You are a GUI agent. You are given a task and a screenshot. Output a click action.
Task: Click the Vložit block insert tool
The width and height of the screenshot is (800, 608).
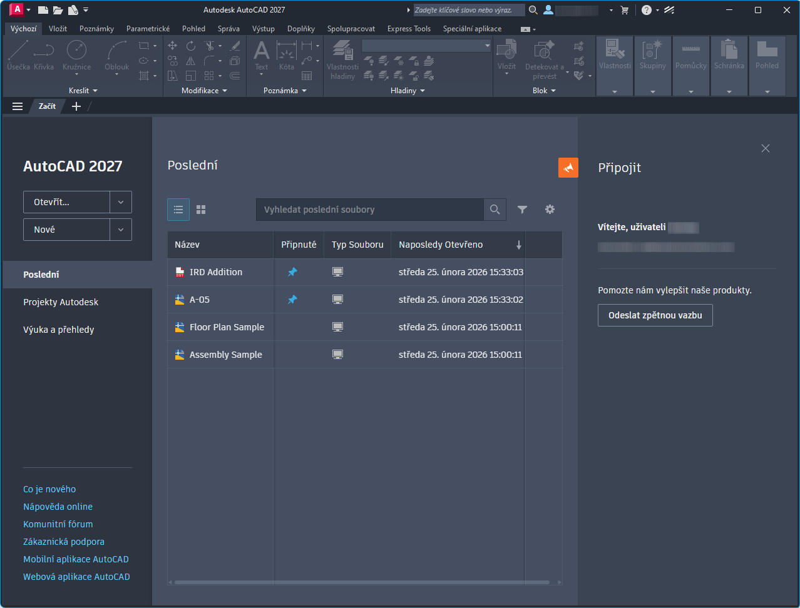coord(507,58)
